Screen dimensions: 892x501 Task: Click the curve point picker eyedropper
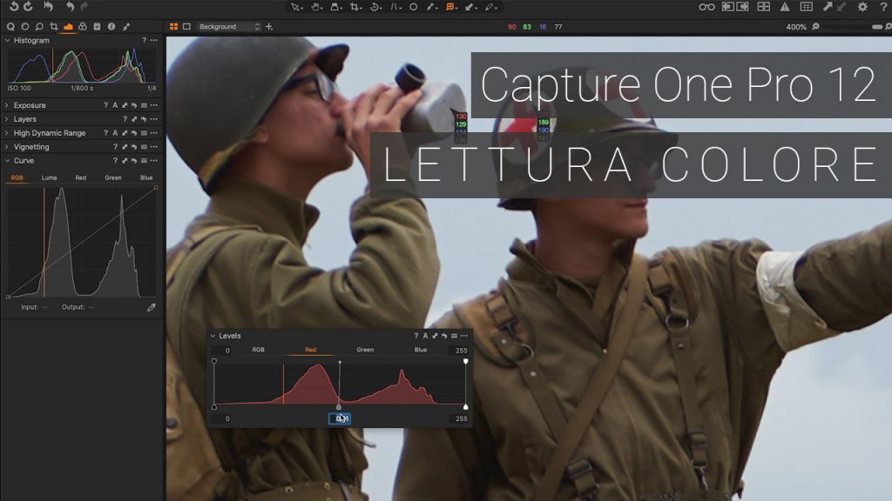pyautogui.click(x=152, y=307)
